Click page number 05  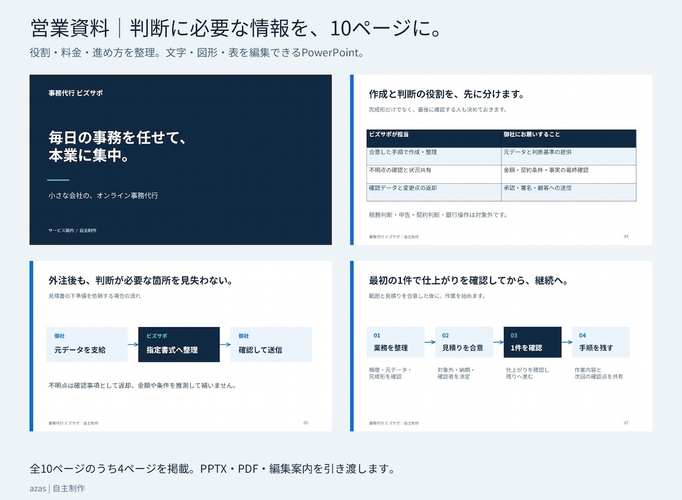[306, 423]
